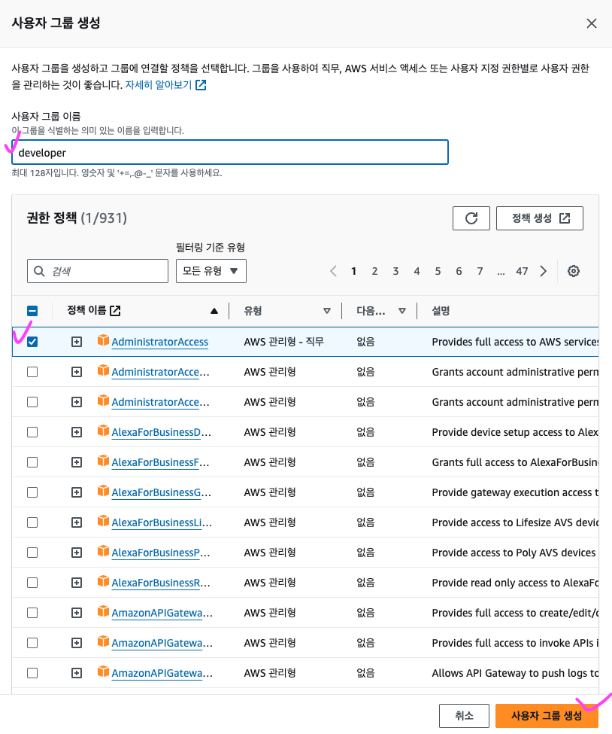Click the 취소 cancel button
The image size is (612, 734).
[464, 716]
